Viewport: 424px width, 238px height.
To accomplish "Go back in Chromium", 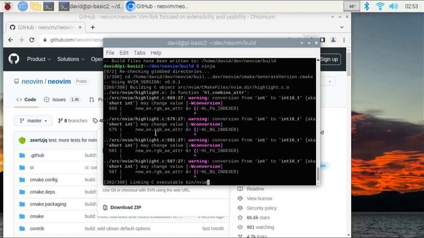I will pyautogui.click(x=11, y=40).
